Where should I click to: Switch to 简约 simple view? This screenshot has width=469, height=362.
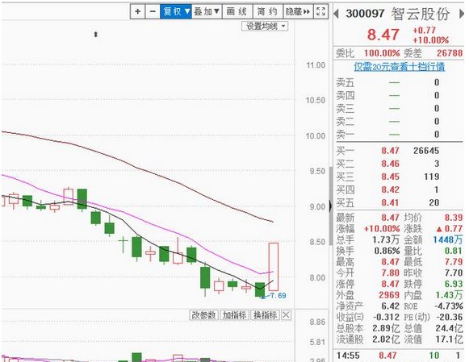click(x=268, y=11)
